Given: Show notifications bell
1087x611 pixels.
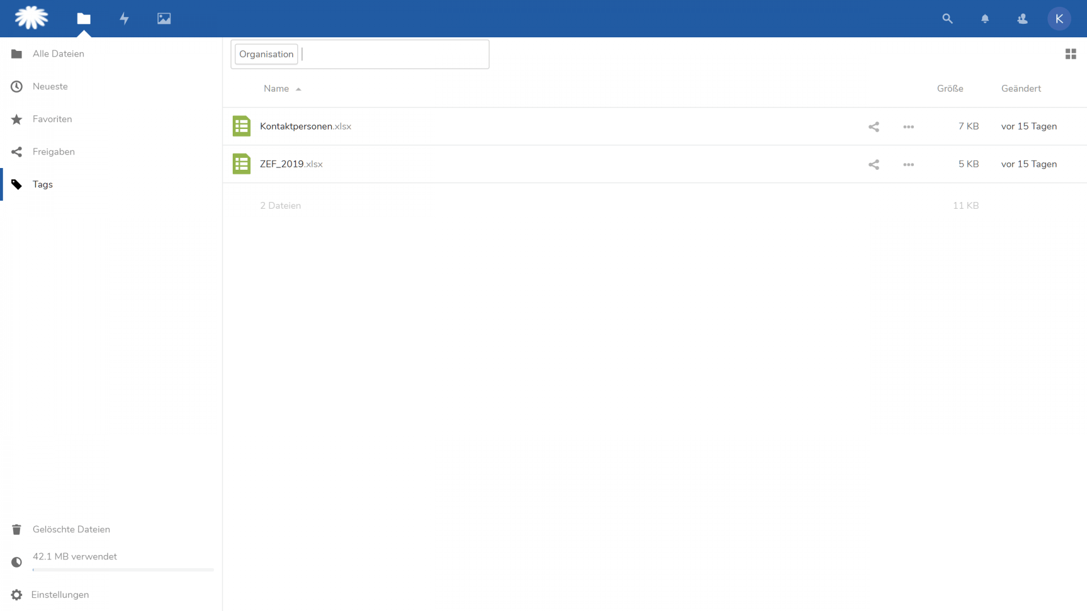Looking at the screenshot, I should click(x=985, y=19).
